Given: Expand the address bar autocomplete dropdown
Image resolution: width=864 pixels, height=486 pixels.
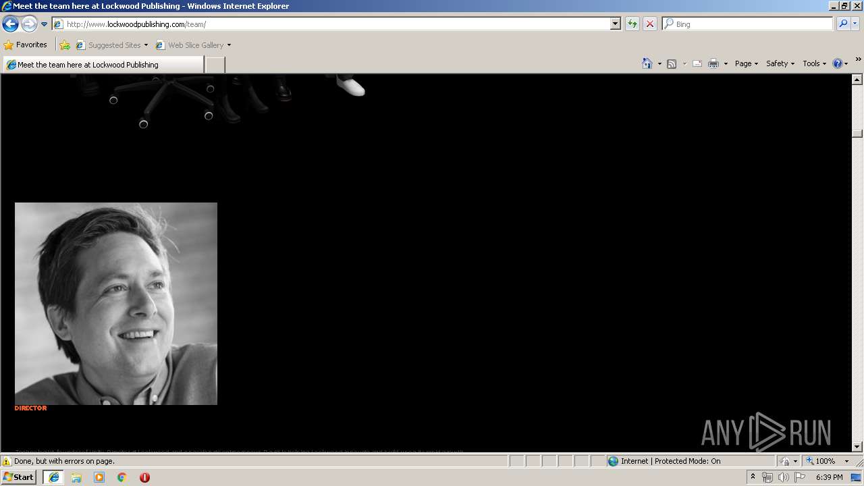Looking at the screenshot, I should coord(615,24).
